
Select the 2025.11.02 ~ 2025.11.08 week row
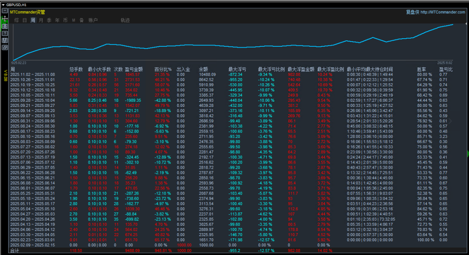(x=33, y=74)
